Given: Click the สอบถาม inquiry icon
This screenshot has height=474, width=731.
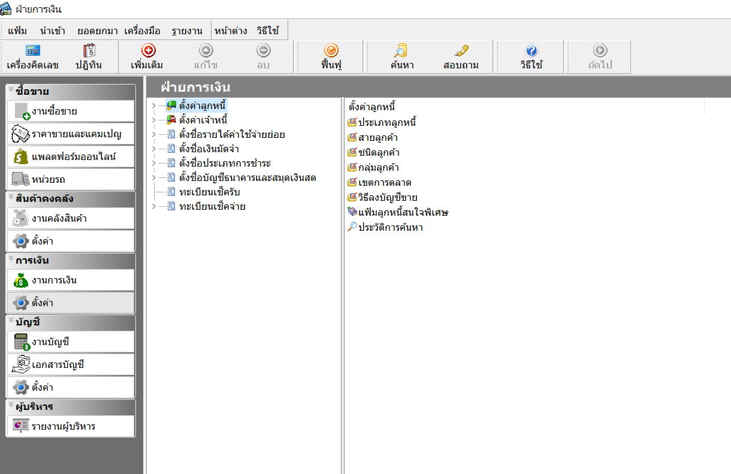Looking at the screenshot, I should [461, 52].
